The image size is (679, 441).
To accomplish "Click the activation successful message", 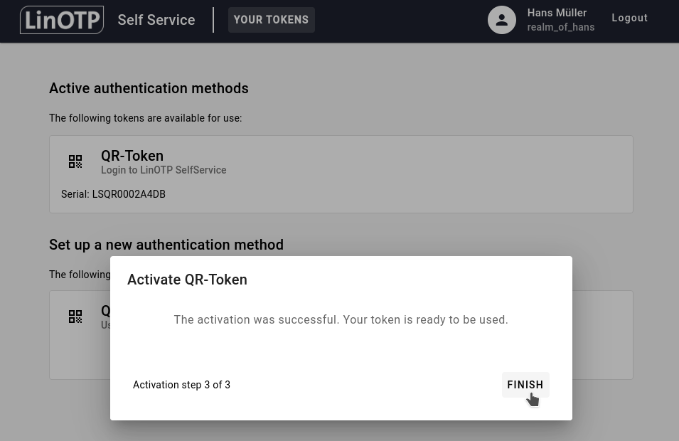I will click(341, 320).
